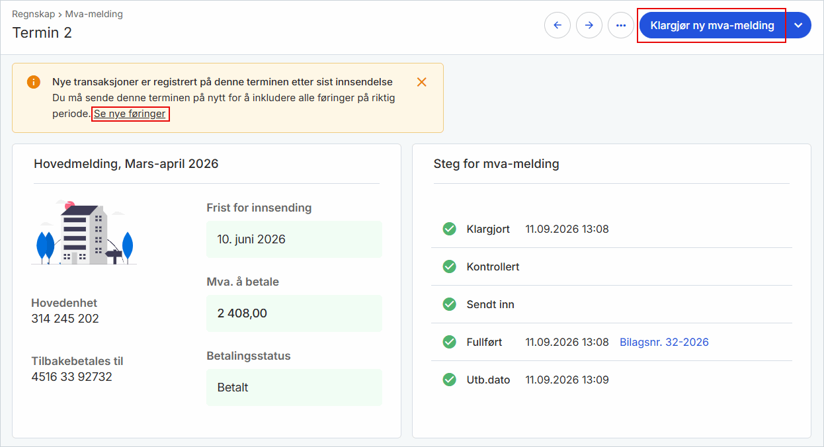Click the Tilbakebetales til label
Image resolution: width=824 pixels, height=447 pixels.
(77, 361)
